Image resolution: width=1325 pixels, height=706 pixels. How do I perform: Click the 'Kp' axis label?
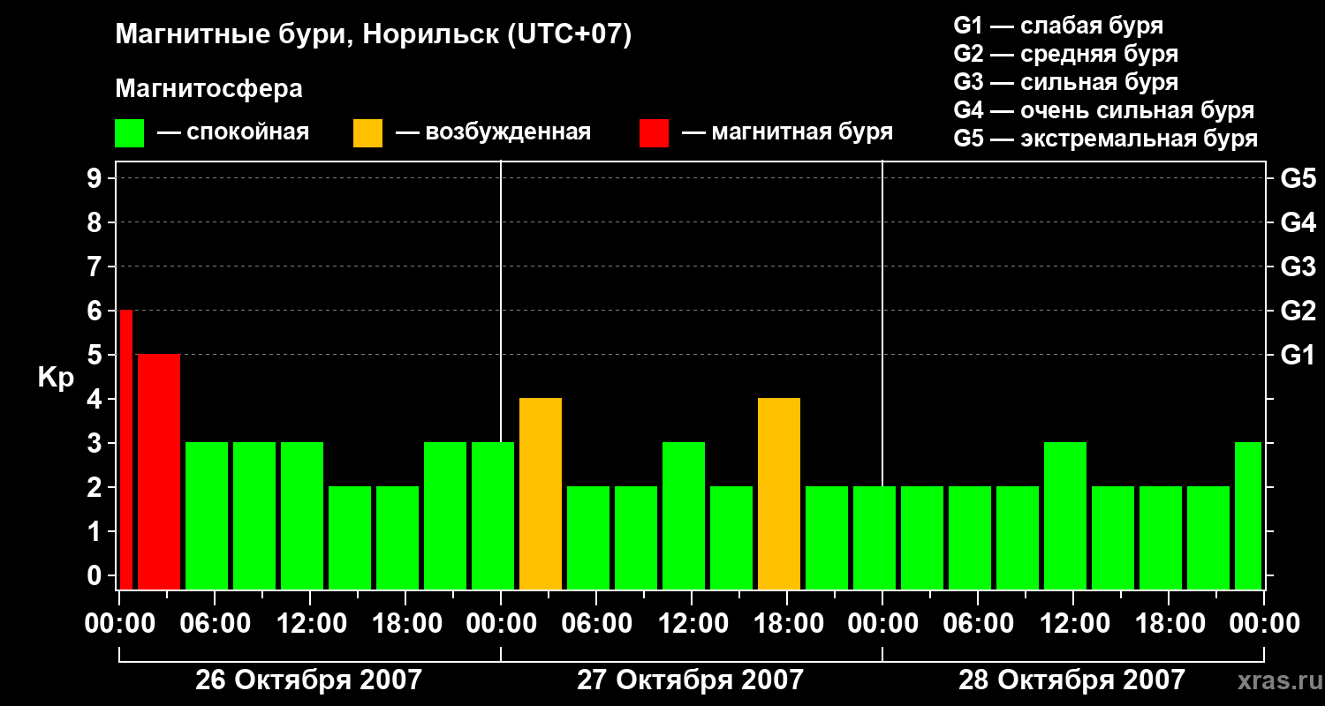(x=56, y=378)
